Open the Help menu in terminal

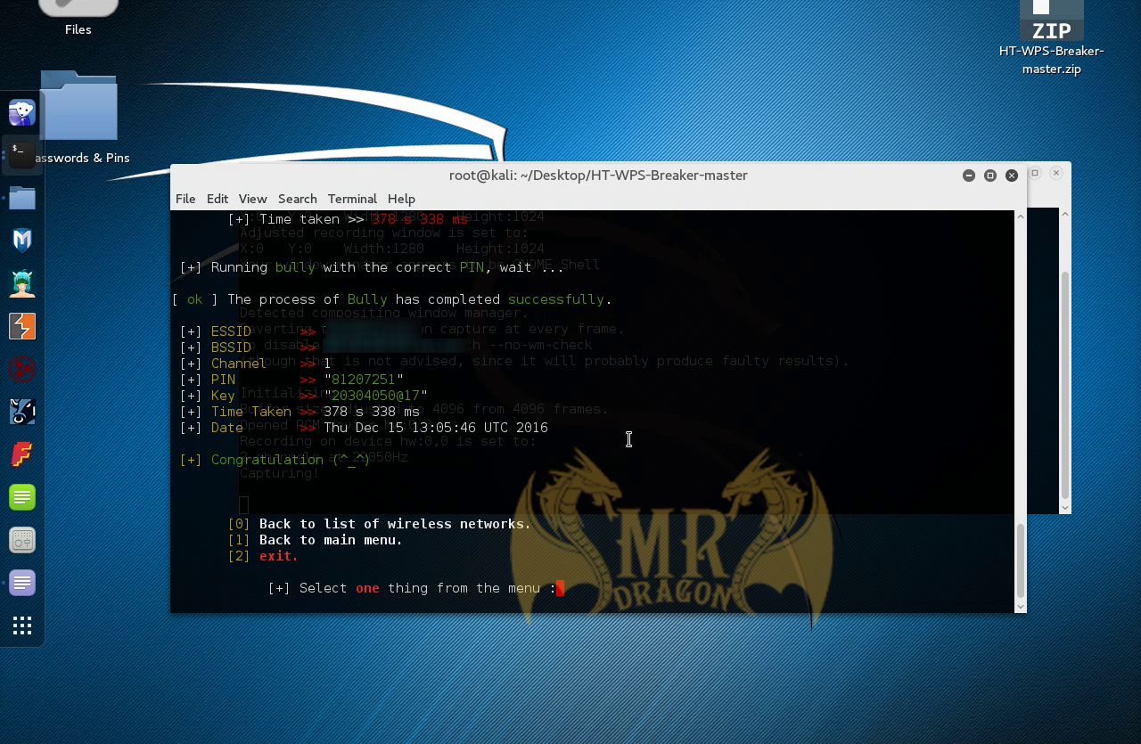point(401,199)
